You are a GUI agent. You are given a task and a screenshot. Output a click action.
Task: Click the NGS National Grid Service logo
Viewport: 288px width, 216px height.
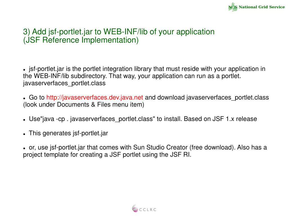(x=256, y=7)
